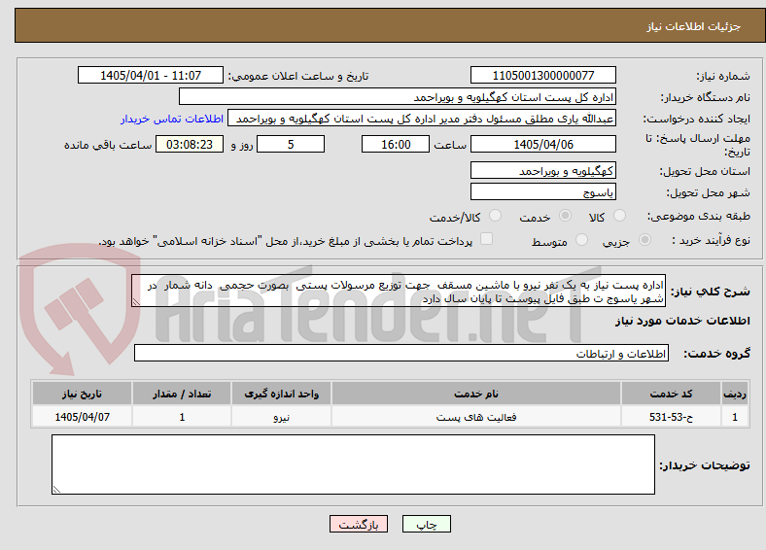This screenshot has width=766, height=550.
Task: Click the remaining days field showing 5
Action: tap(291, 144)
